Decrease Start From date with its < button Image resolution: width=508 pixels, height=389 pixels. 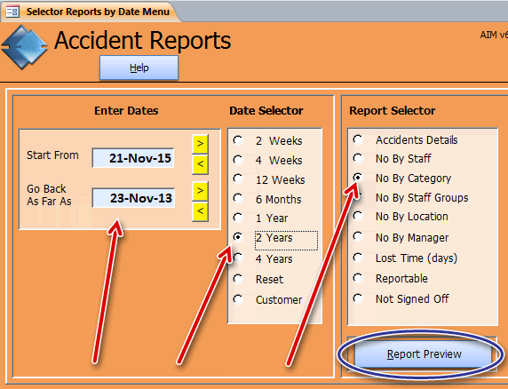tap(200, 164)
